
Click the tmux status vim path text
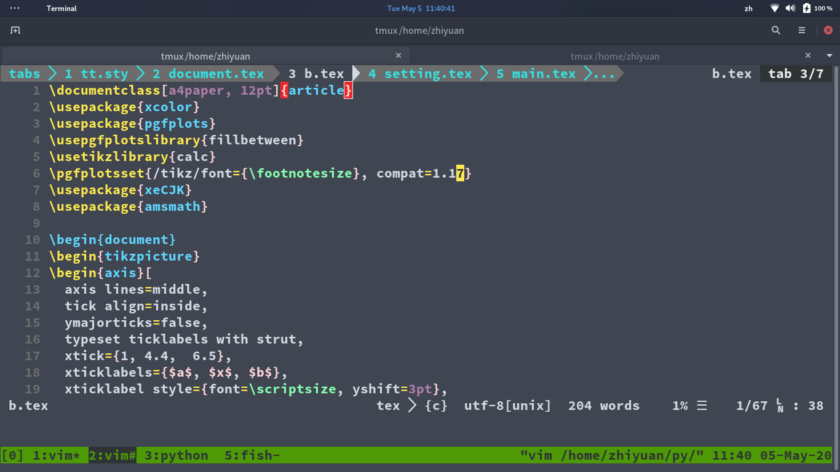click(x=612, y=455)
